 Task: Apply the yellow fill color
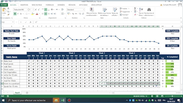pyautogui.click(x=32, y=14)
